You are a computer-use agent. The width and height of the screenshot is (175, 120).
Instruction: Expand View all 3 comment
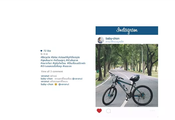(x=52, y=72)
